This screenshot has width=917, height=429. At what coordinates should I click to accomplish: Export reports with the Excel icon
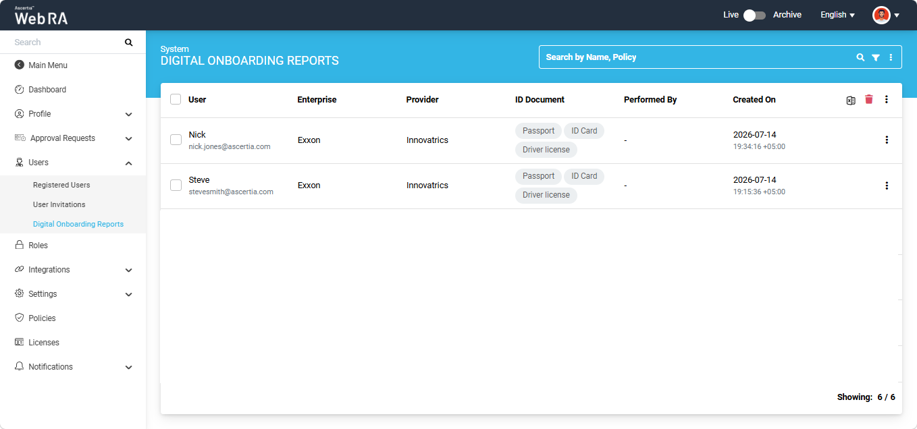click(851, 100)
